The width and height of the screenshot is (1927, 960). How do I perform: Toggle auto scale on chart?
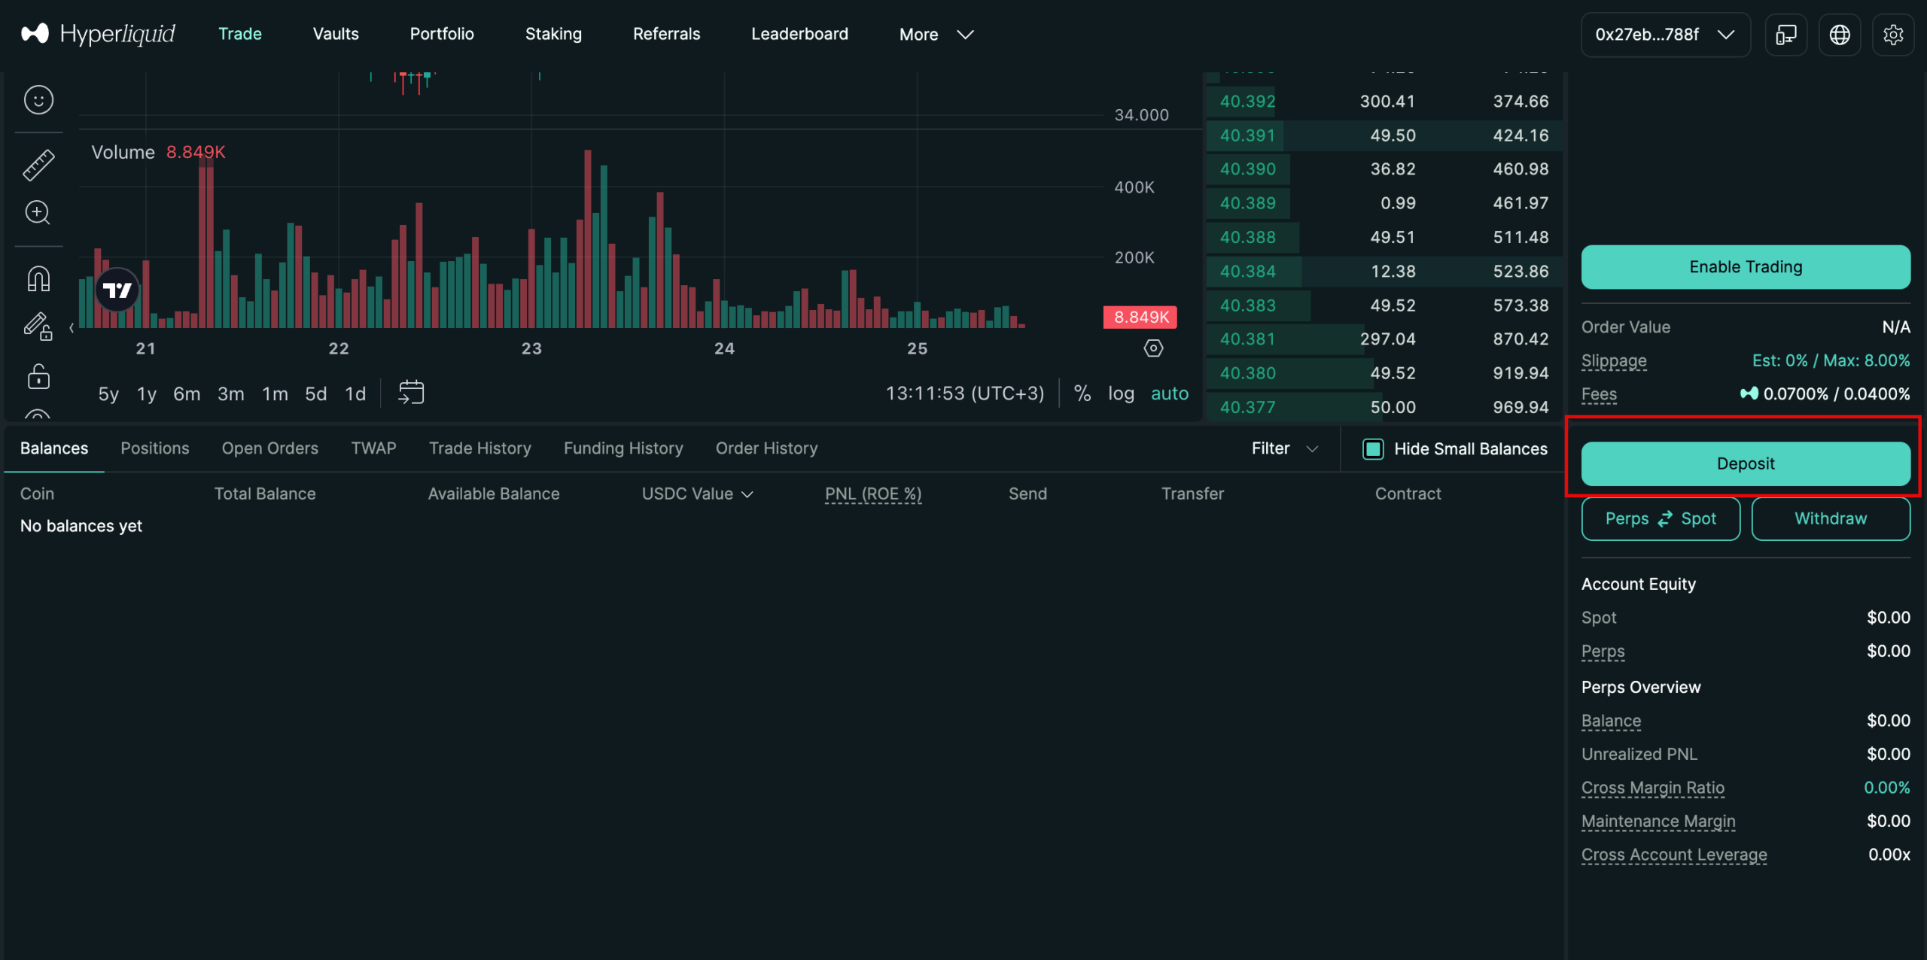pyautogui.click(x=1169, y=393)
